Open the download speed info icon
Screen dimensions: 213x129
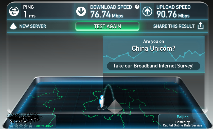[x=137, y=7]
